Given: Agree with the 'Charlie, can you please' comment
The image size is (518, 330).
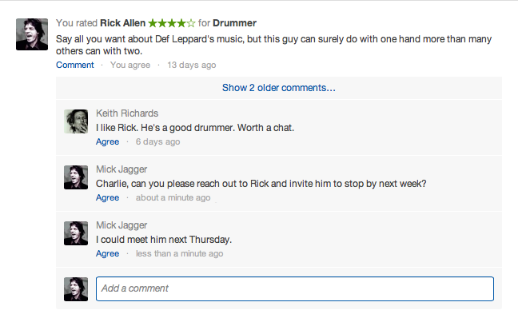Looking at the screenshot, I should click(x=107, y=197).
